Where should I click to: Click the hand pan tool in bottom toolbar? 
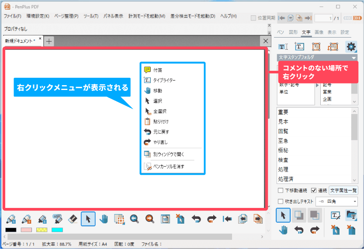click(104, 219)
